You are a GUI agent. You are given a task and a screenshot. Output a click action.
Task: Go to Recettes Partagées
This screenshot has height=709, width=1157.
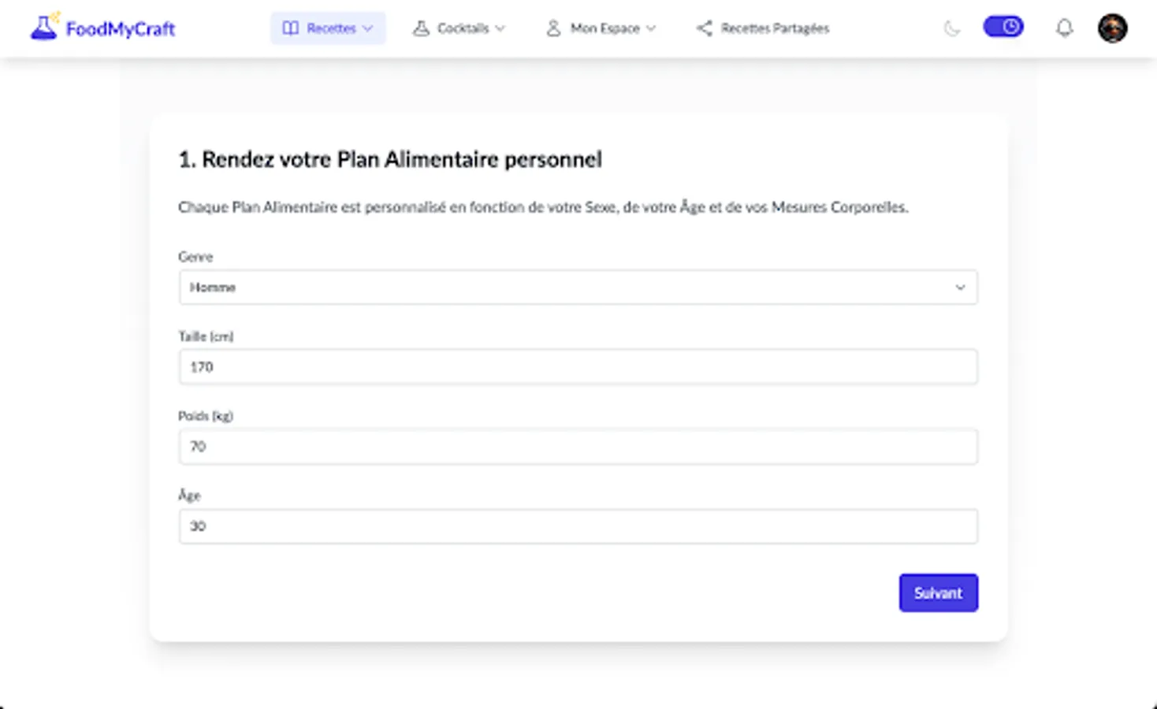[774, 28]
